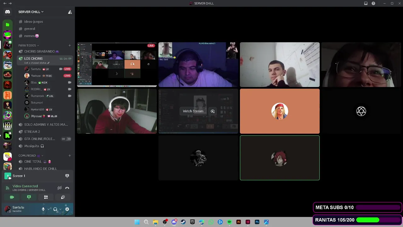Open OBS Studio from the taskbar
This screenshot has width=403, height=227.
click(x=165, y=222)
